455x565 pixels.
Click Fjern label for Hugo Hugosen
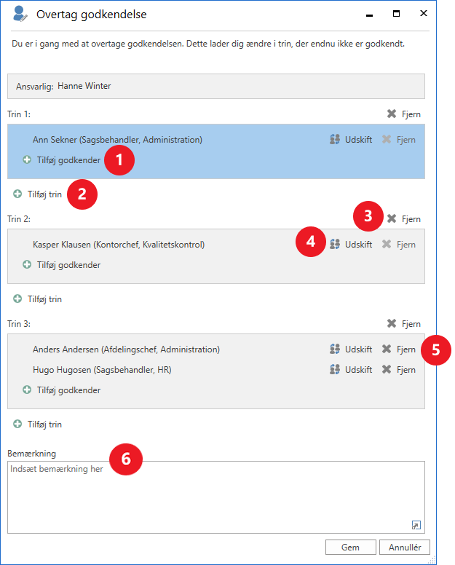(x=406, y=370)
